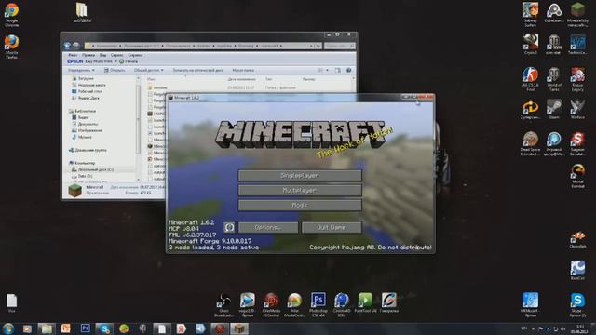This screenshot has height=335, width=596.
Task: Select the World of Tanks desktop icon
Action: 554,78
